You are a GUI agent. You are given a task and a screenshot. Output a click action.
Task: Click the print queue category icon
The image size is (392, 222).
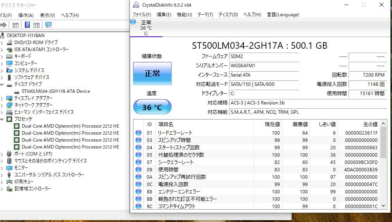pos(9,182)
